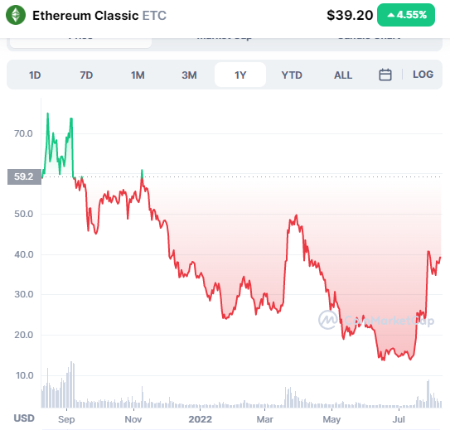Image resolution: width=450 pixels, height=430 pixels.
Task: Click the partially hidden Price tab
Action: coord(80,43)
